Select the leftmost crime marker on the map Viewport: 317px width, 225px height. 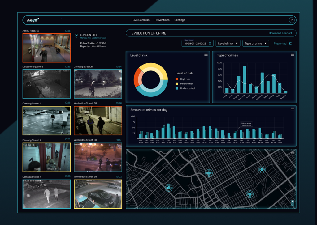[x=169, y=188]
